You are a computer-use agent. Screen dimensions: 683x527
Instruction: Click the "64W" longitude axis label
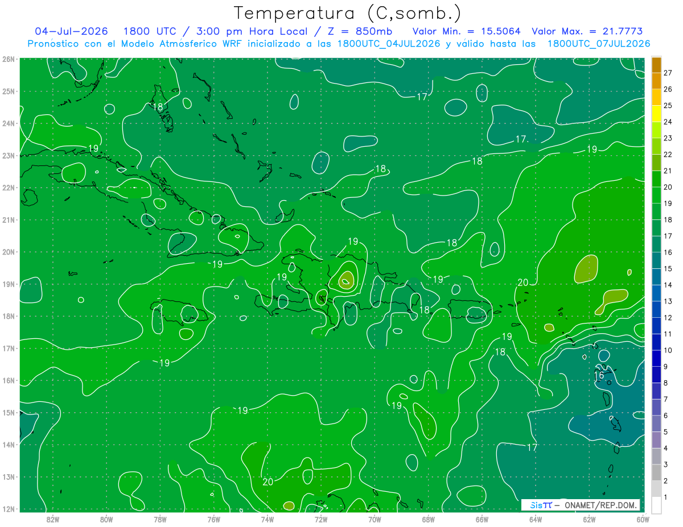[535, 519]
